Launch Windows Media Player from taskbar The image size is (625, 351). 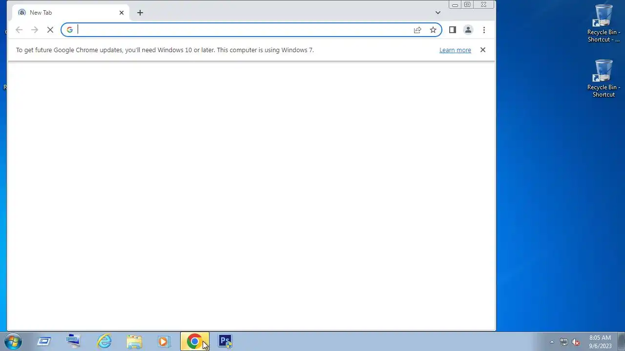click(x=164, y=341)
